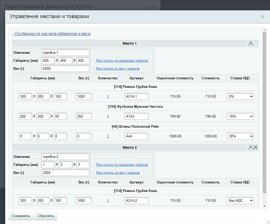
Task: Click the Вес field with 2000
Action: pos(66,172)
